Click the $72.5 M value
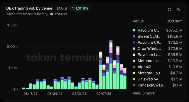 coord(175,49)
